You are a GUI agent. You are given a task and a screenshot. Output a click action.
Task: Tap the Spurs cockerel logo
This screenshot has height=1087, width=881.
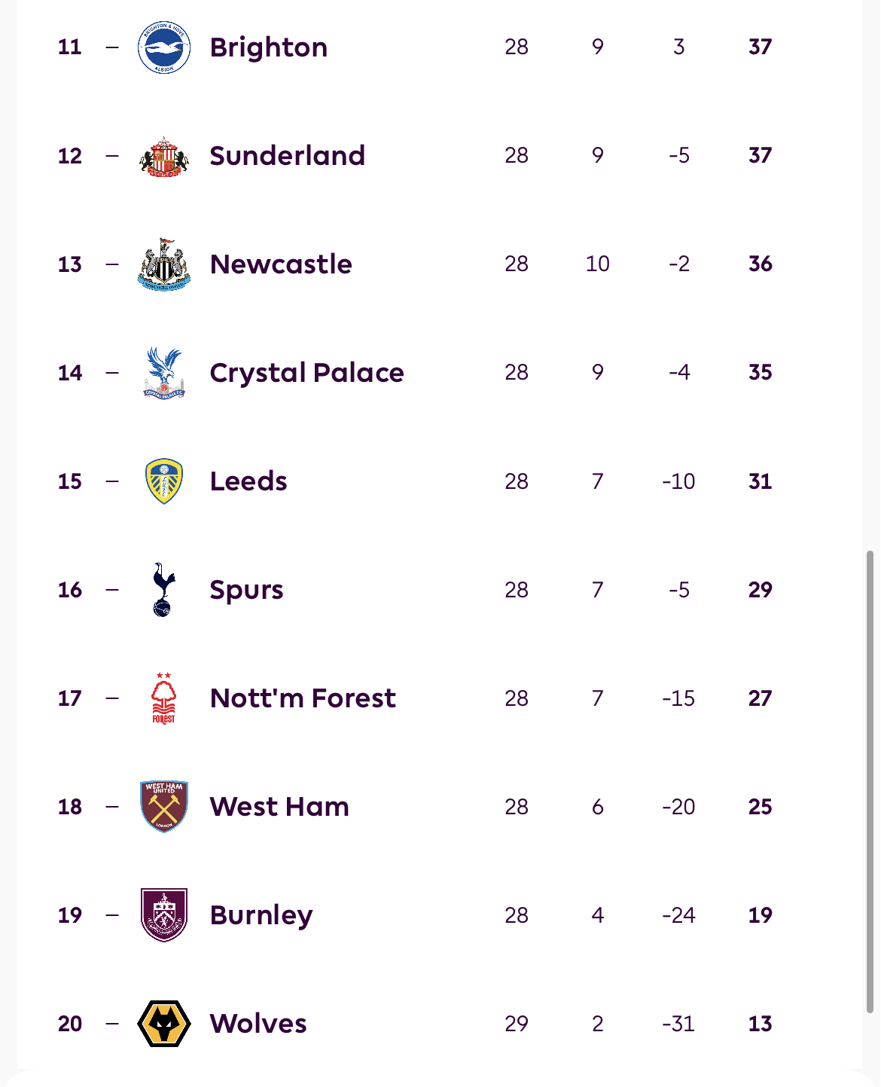164,590
